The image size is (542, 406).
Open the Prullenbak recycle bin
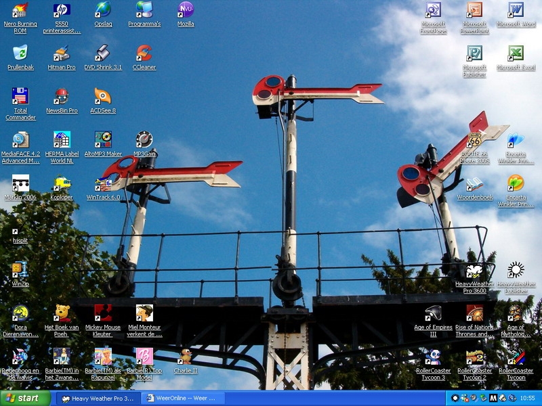[20, 53]
